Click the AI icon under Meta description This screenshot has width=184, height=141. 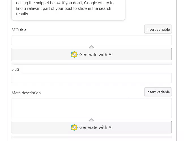[74, 127]
